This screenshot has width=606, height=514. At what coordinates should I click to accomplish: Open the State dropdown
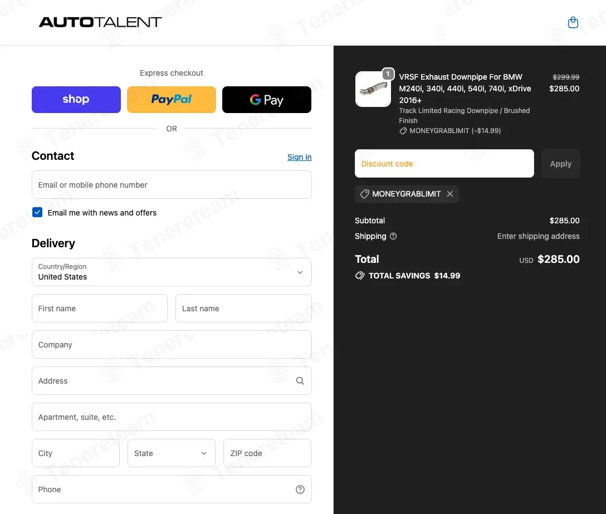coord(171,453)
